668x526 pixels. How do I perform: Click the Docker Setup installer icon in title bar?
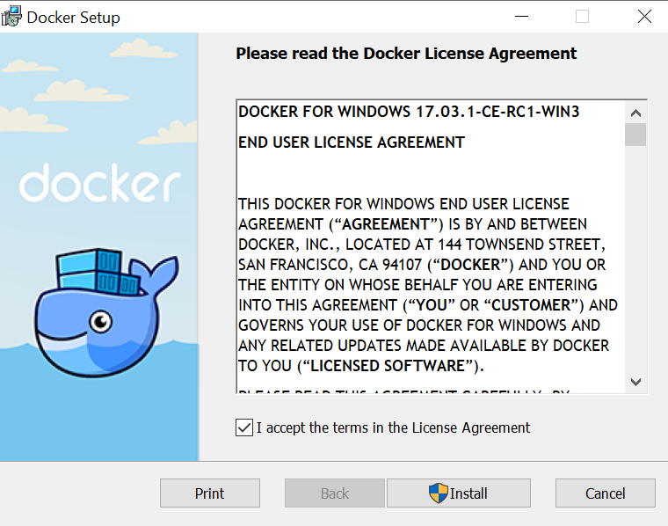tap(11, 17)
